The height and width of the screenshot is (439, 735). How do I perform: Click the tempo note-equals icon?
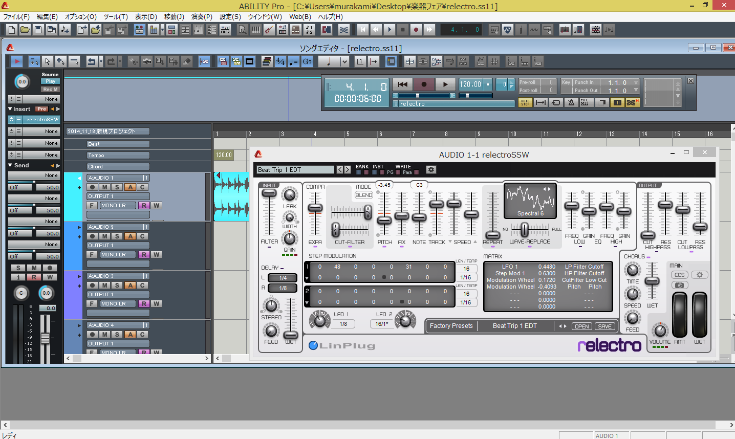point(293,61)
